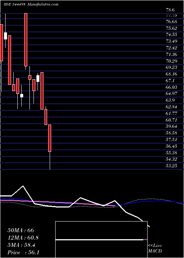The width and height of the screenshot is (184, 258).
Task: Click the 12MA : 60.8 indicator text
Action: (23, 238)
